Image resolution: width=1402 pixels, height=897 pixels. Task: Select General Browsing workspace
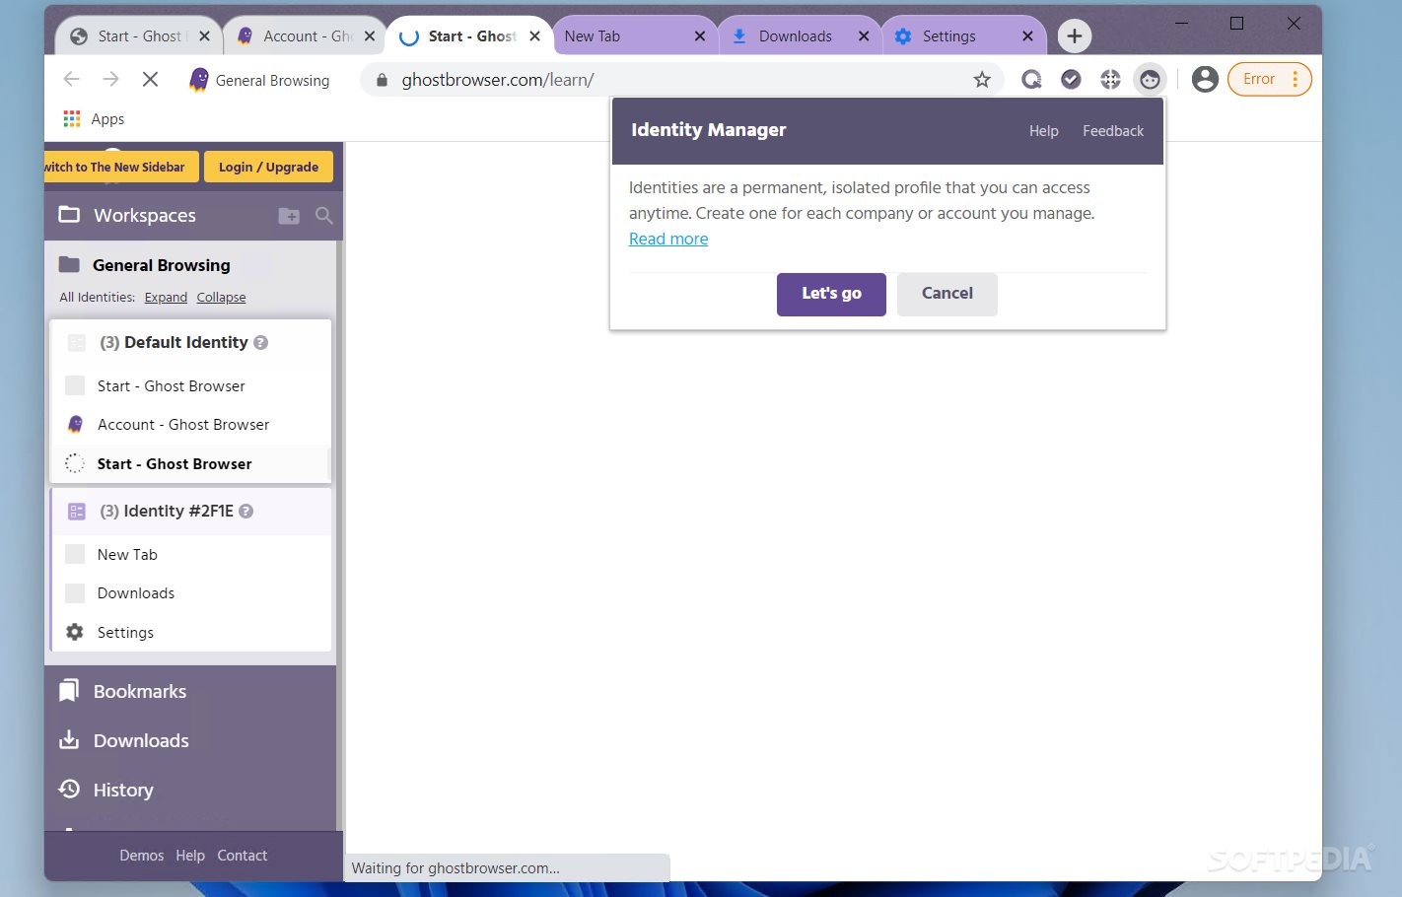(x=162, y=264)
